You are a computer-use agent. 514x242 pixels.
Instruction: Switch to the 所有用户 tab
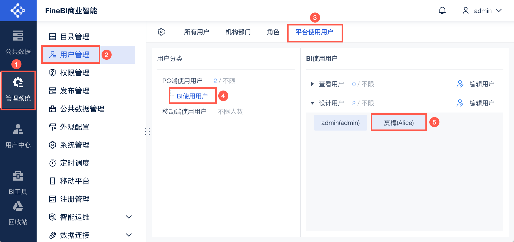click(197, 32)
